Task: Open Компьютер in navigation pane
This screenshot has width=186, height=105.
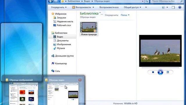Action: [x=61, y=64]
